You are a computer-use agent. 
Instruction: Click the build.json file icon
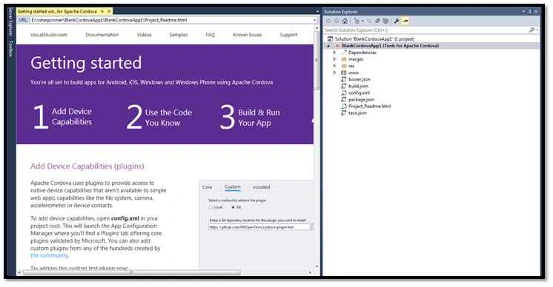point(344,86)
